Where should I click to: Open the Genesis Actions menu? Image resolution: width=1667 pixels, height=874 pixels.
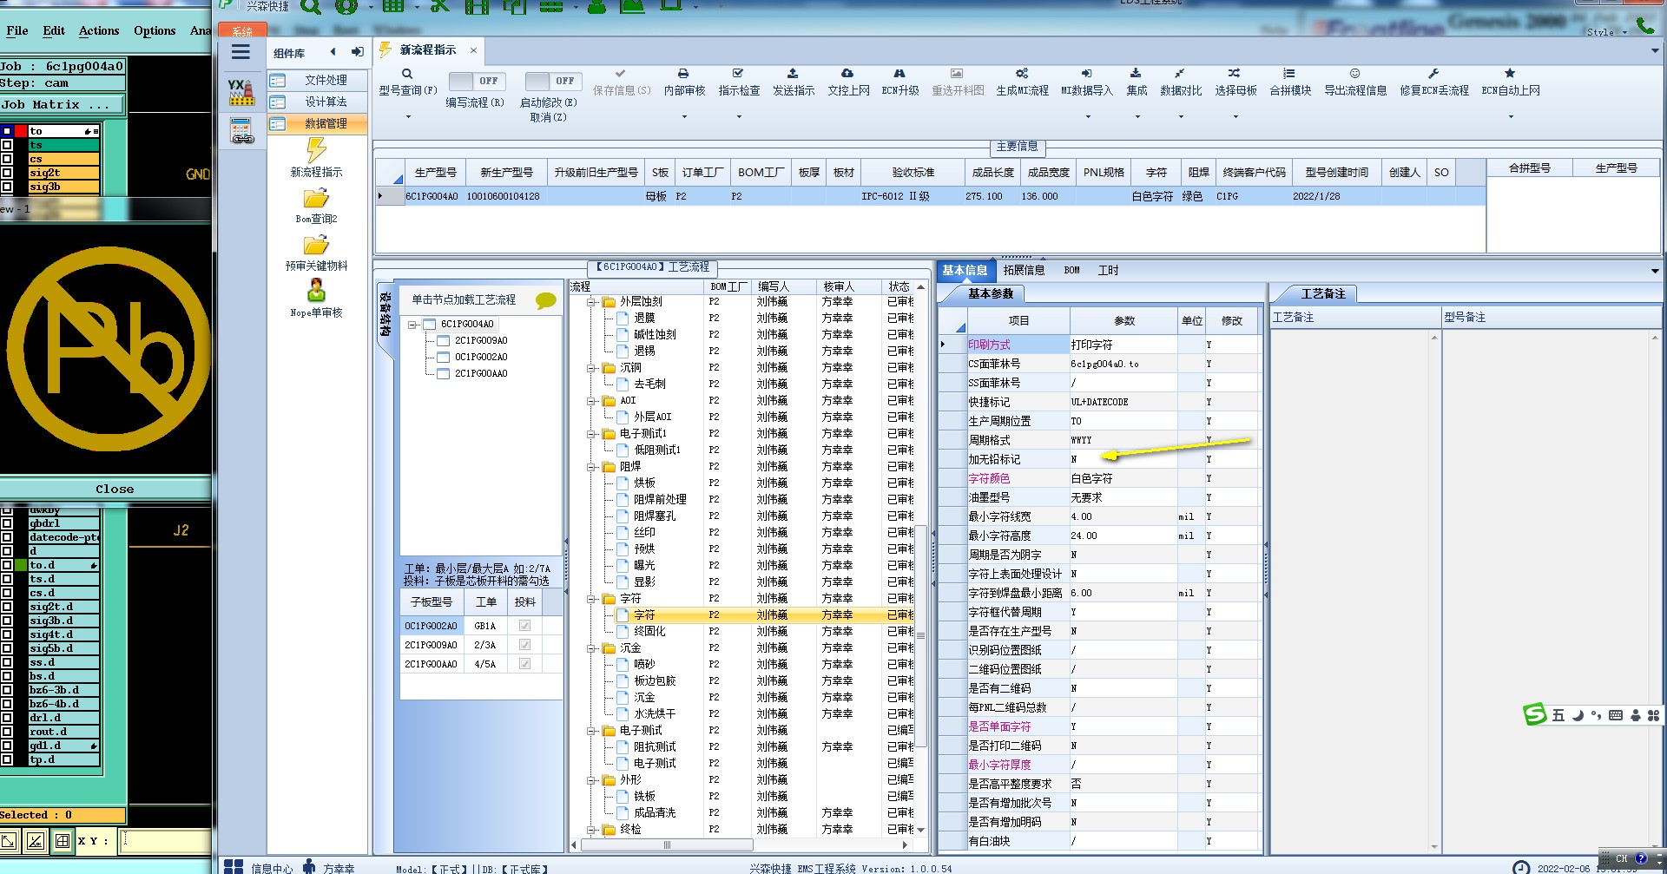[x=99, y=30]
